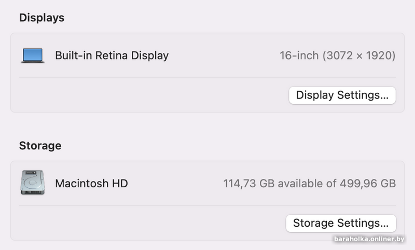Image resolution: width=415 pixels, height=250 pixels.
Task: Click the 16-inch display size text
Action: pyautogui.click(x=299, y=55)
